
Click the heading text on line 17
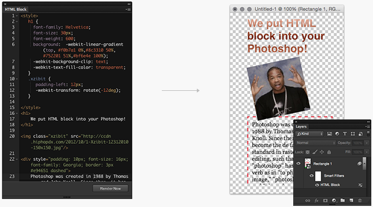click(78, 119)
